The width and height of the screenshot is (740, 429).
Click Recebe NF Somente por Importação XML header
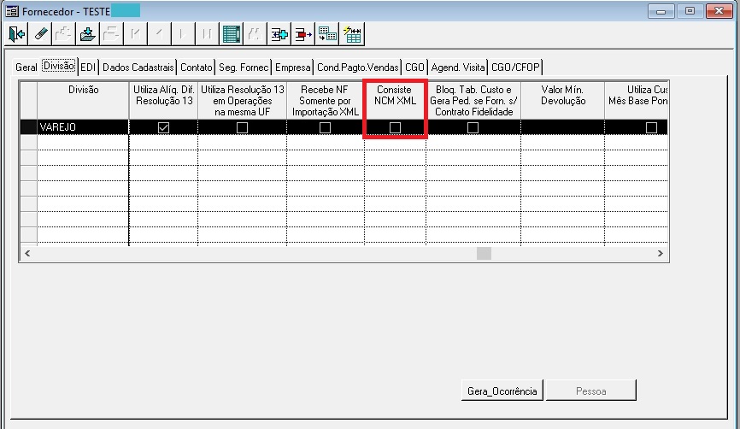coord(326,100)
